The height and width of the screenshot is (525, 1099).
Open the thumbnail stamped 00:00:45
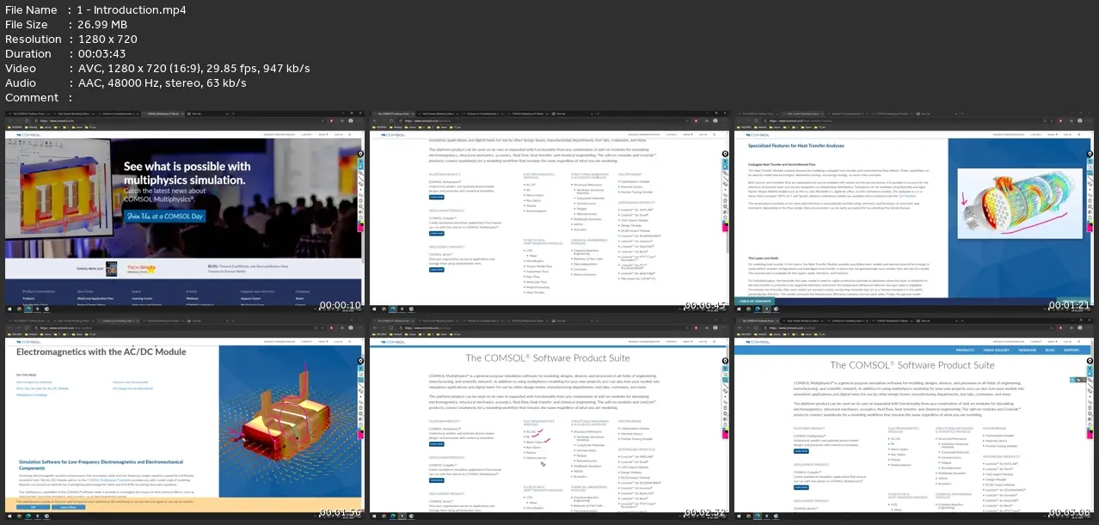point(549,211)
